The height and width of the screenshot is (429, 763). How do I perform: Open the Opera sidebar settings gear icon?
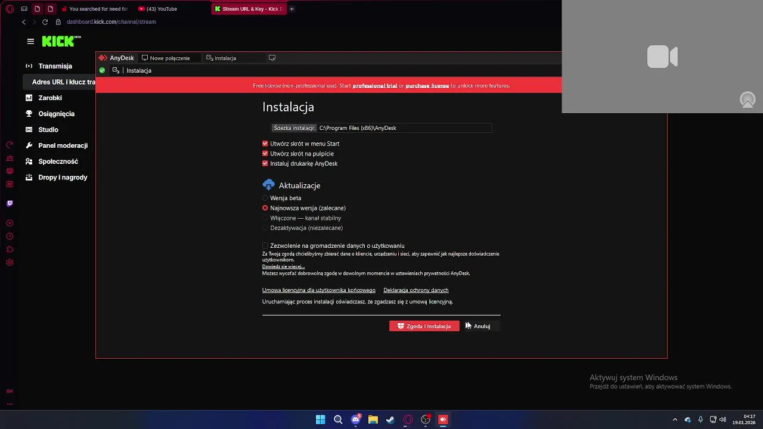coord(10,262)
